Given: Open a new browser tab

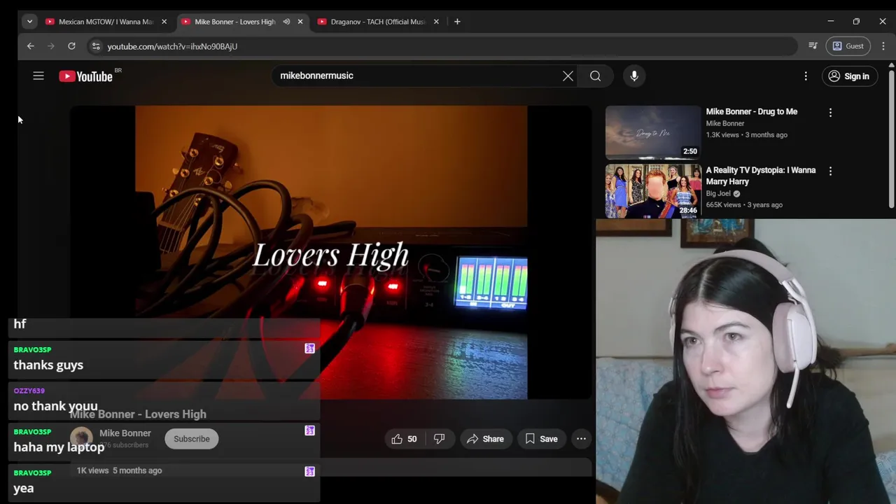Looking at the screenshot, I should (457, 22).
